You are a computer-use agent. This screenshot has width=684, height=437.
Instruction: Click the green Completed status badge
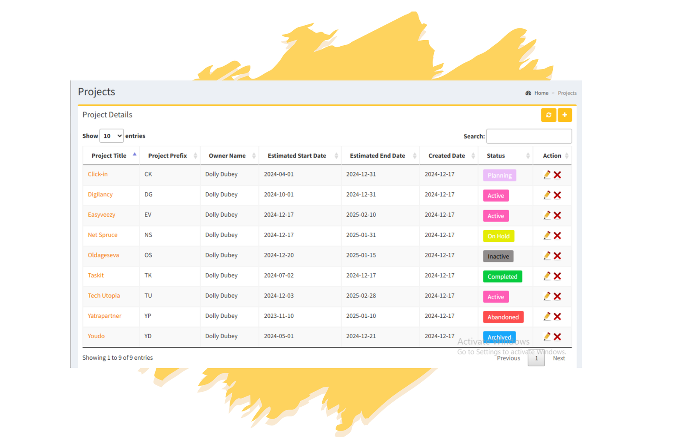pyautogui.click(x=502, y=277)
